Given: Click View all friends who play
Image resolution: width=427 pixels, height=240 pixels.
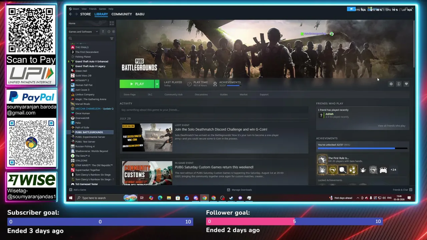Looking at the screenshot, I should [391, 126].
